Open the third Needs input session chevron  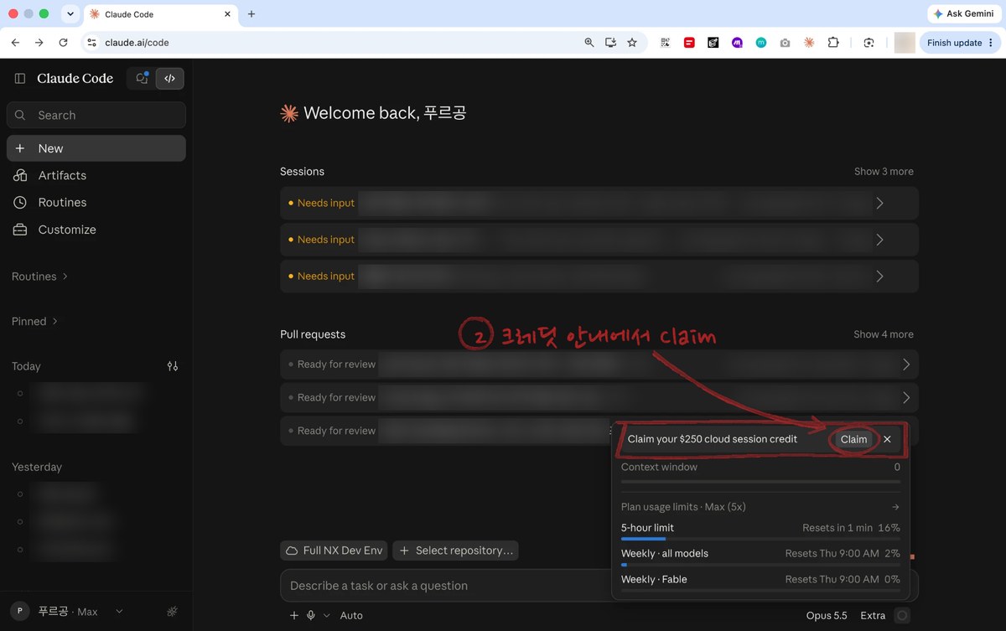879,276
